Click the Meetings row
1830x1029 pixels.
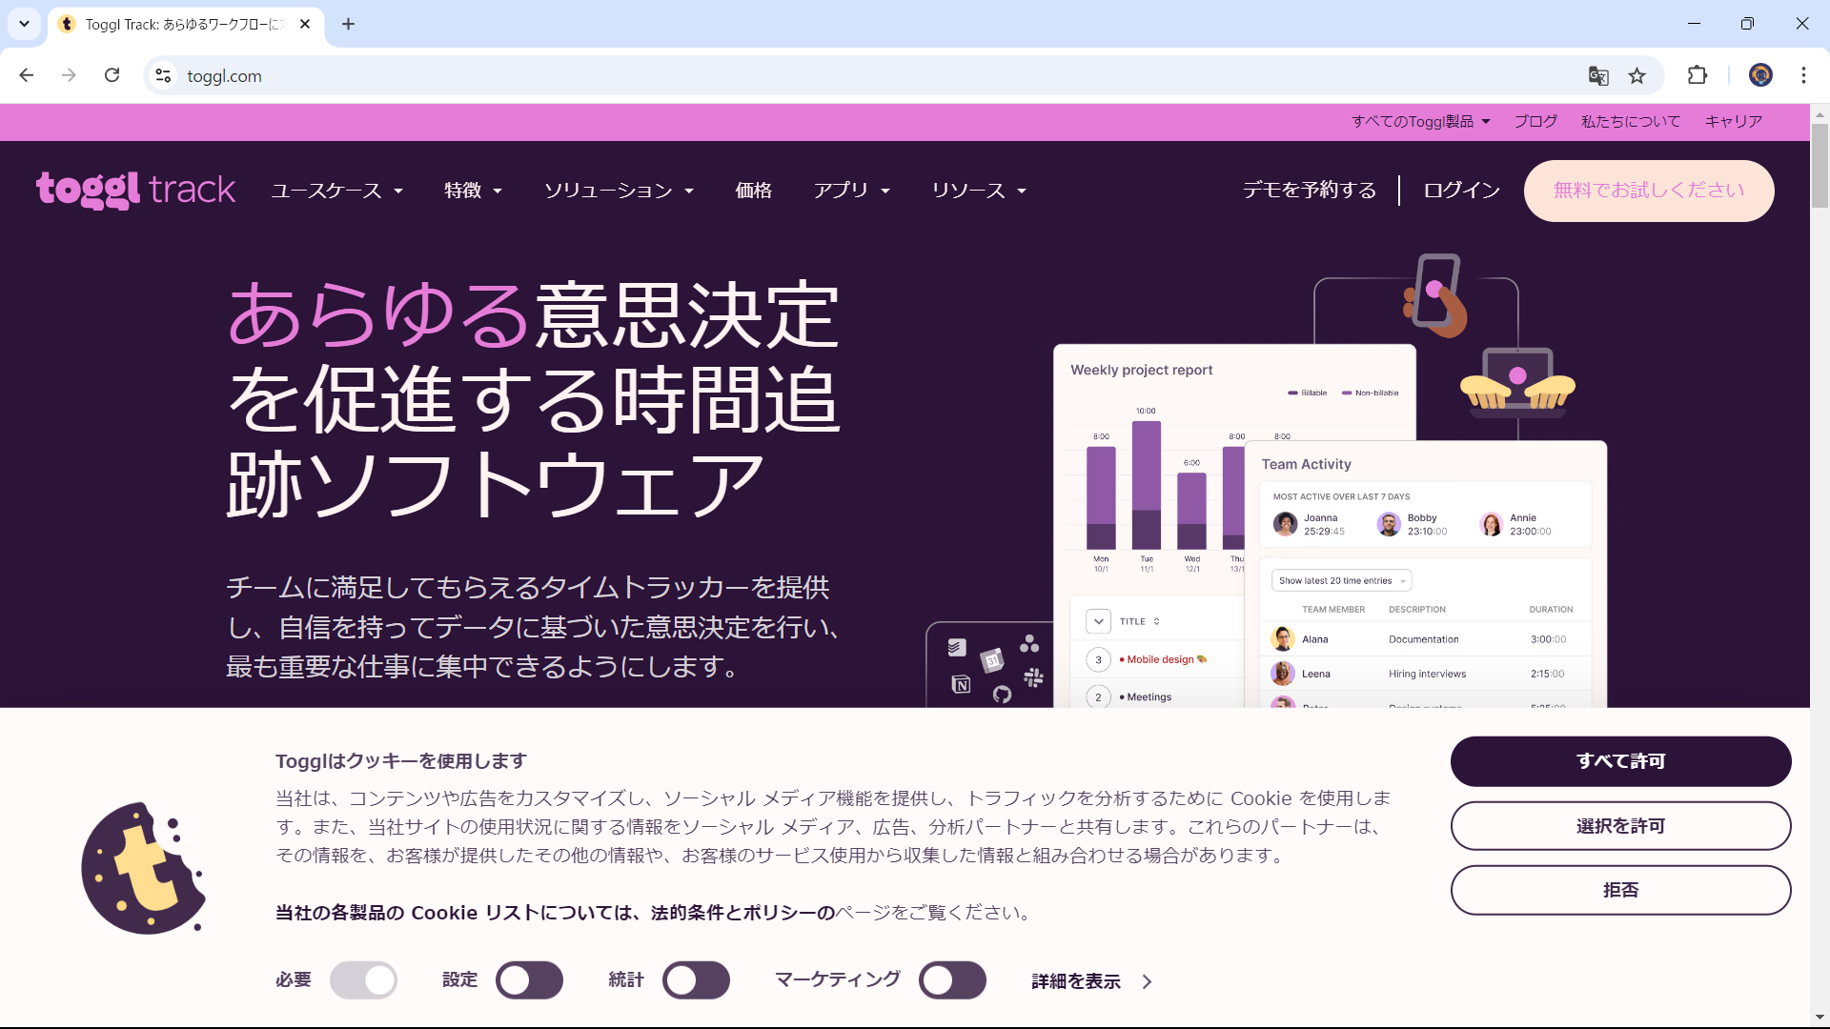tap(1158, 697)
